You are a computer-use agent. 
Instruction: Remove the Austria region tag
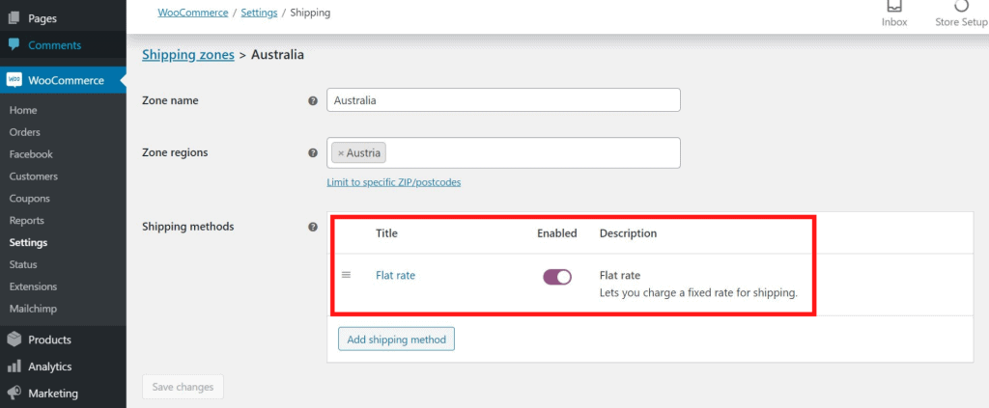(341, 153)
